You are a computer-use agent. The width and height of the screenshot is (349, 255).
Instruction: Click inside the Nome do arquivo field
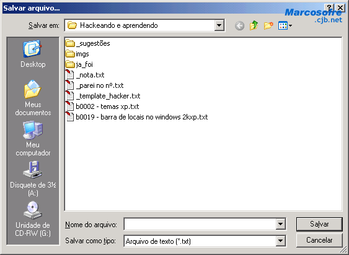point(200,224)
